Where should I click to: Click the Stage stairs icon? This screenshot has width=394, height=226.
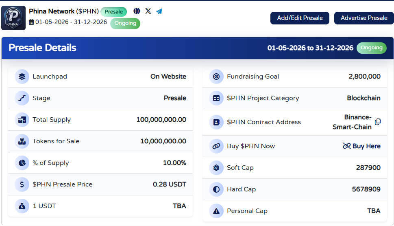tap(22, 98)
